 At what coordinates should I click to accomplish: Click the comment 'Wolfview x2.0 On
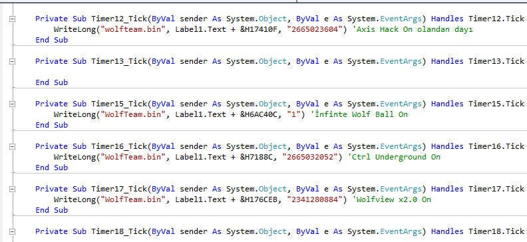point(391,199)
